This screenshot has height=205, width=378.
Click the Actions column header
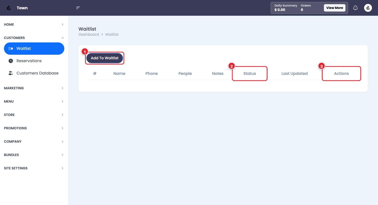point(342,74)
